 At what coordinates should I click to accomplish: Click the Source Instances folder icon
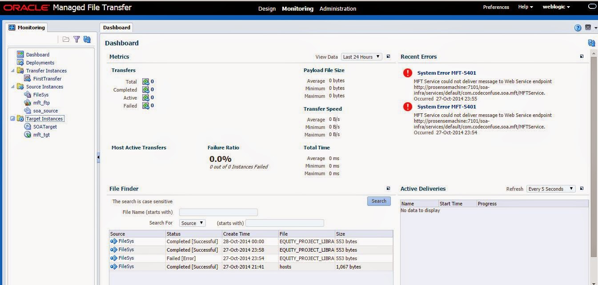click(20, 86)
